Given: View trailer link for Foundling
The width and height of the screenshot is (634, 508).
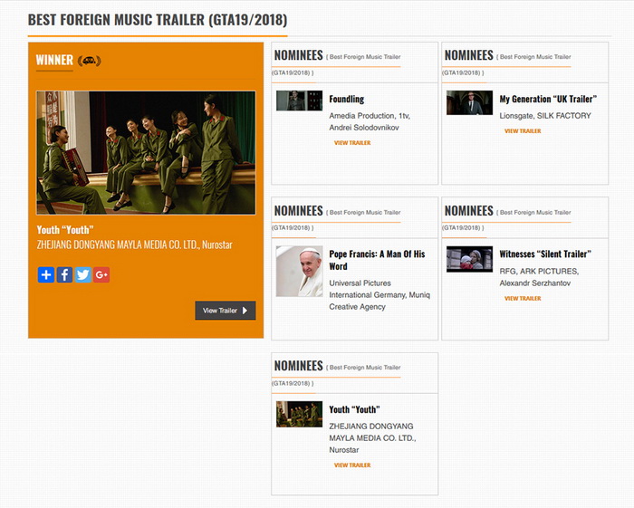Looking at the screenshot, I should coord(351,143).
